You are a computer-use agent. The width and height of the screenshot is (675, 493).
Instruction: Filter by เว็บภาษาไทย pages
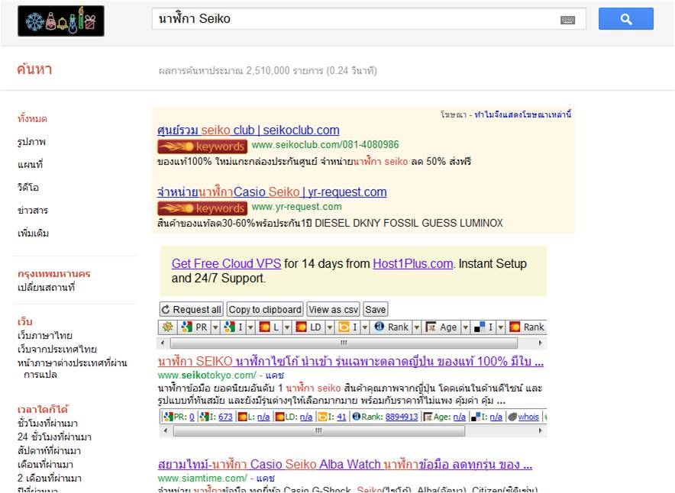tap(45, 336)
